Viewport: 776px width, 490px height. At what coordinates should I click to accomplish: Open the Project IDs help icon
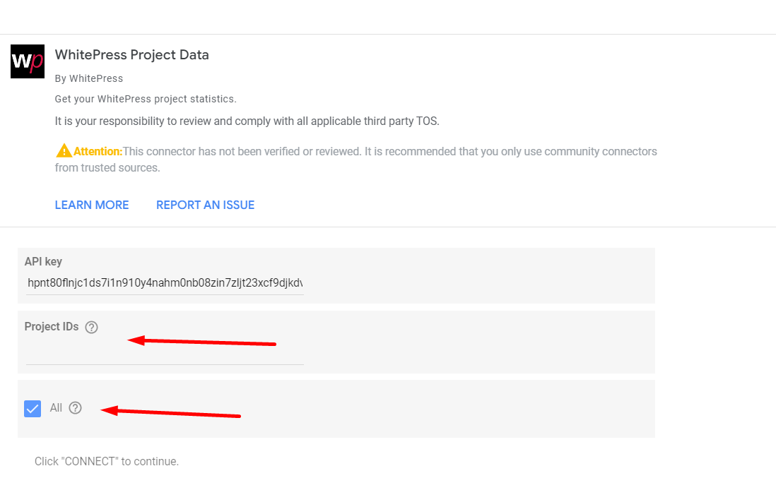coord(92,328)
